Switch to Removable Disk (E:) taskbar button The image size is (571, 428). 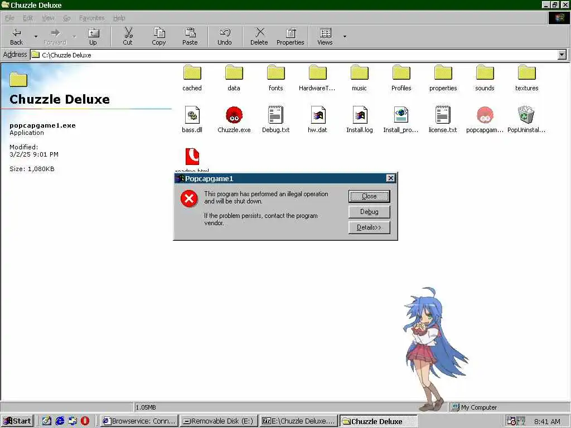(219, 421)
